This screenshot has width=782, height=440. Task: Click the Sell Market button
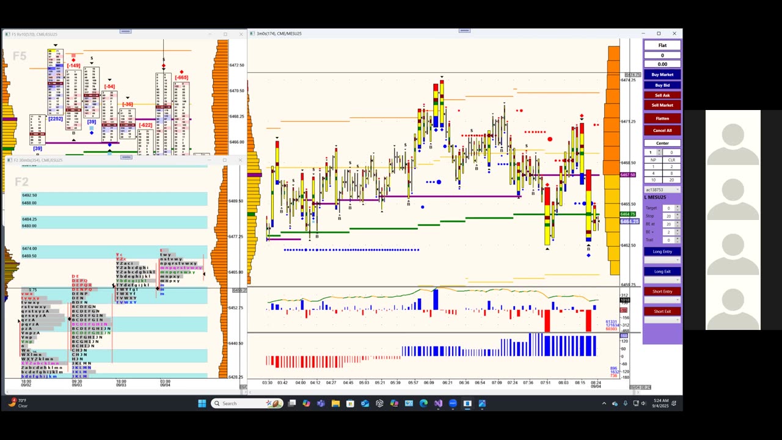662,105
